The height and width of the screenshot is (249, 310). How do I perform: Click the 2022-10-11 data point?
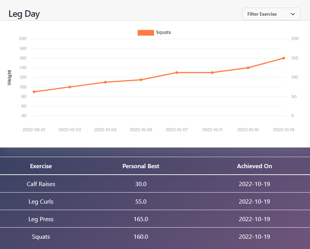point(212,72)
